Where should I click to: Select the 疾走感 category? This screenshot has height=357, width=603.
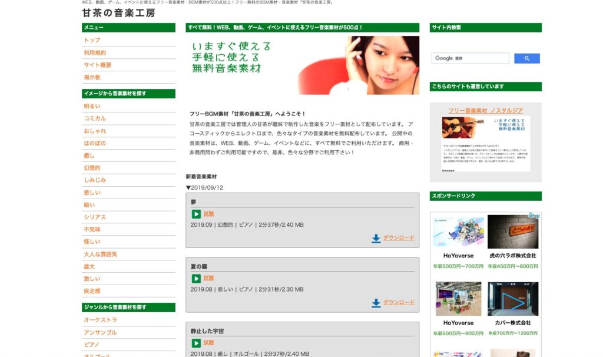click(x=92, y=291)
